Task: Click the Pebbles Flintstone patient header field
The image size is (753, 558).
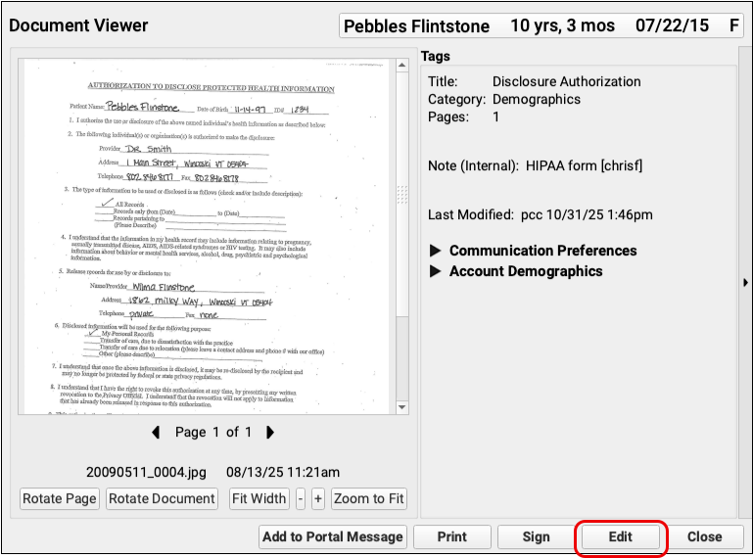Action: (541, 25)
